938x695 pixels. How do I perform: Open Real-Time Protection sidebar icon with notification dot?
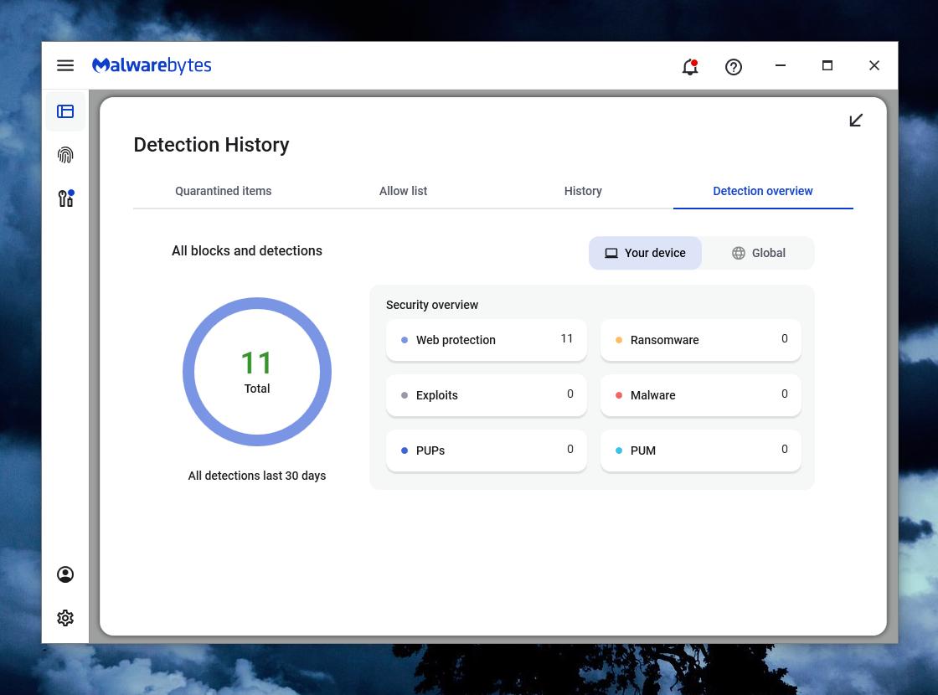(65, 198)
